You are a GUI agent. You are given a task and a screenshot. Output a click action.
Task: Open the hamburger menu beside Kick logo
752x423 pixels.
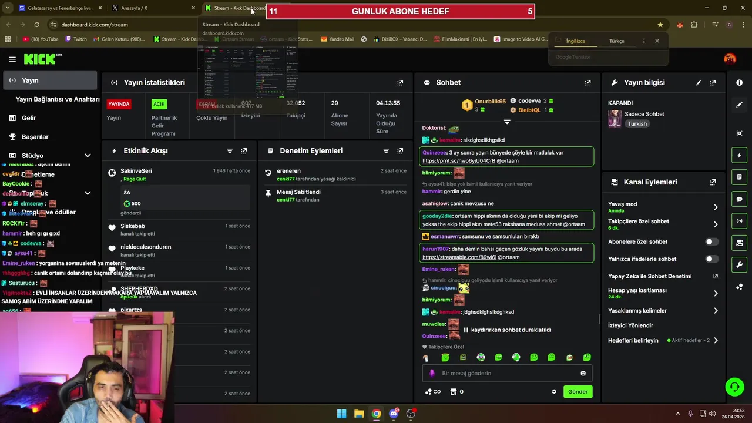pos(12,59)
